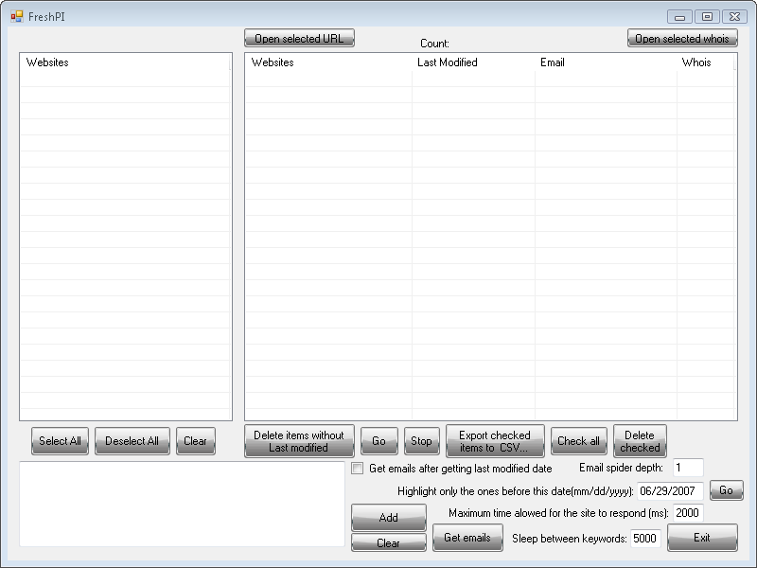Stop the running process
The width and height of the screenshot is (757, 568).
[421, 441]
